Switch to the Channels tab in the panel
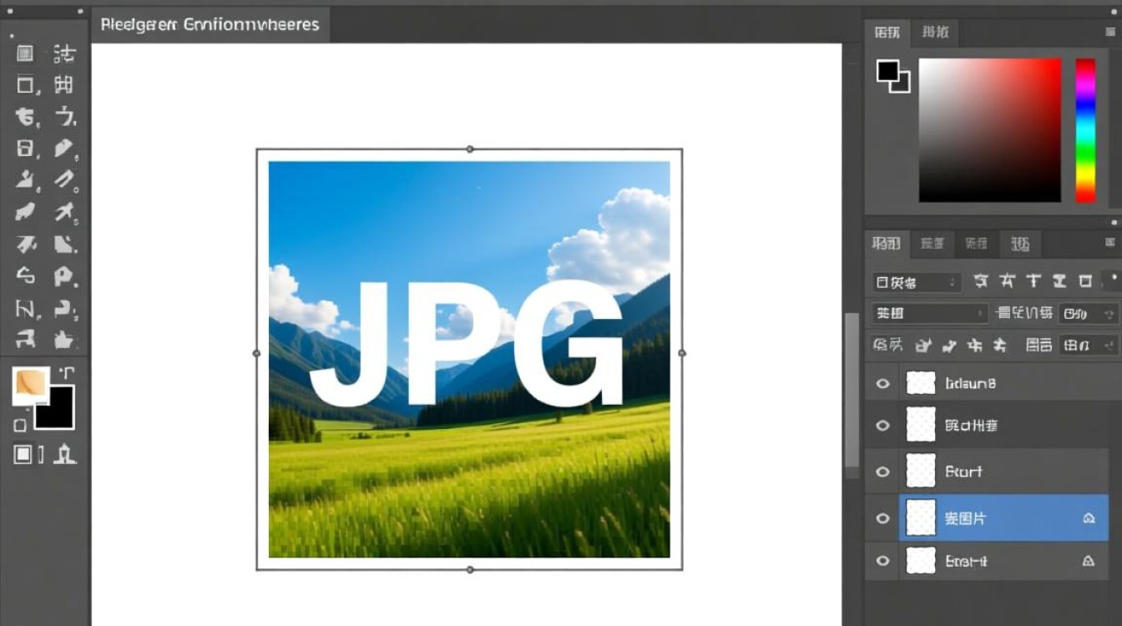Image resolution: width=1122 pixels, height=626 pixels. tap(932, 244)
